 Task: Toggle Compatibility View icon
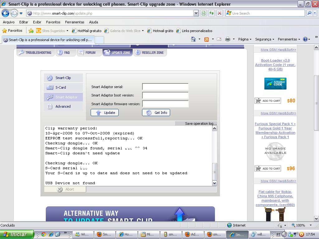click(203, 13)
